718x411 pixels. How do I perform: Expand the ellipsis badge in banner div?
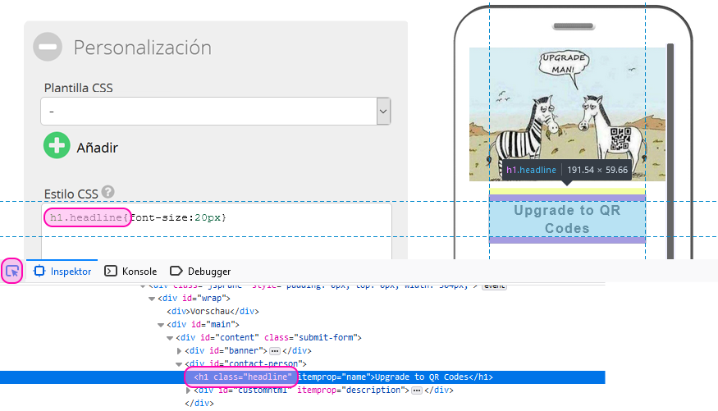[275, 351]
